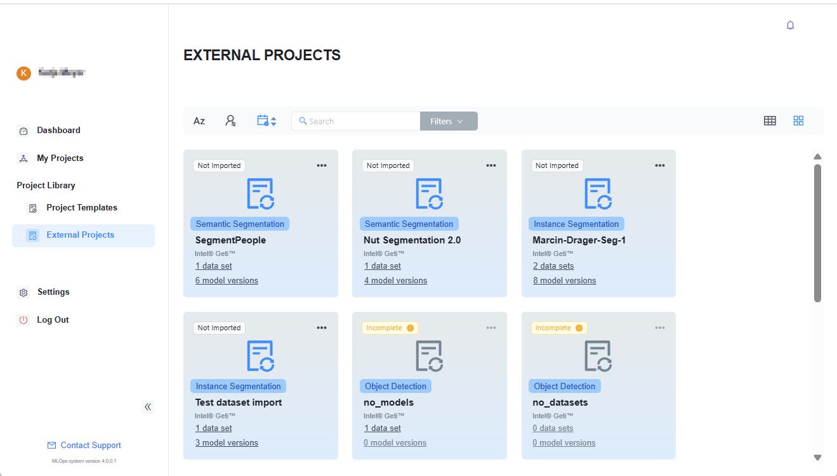Open the options menu on no_models card
This screenshot has width=837, height=476.
coord(491,328)
